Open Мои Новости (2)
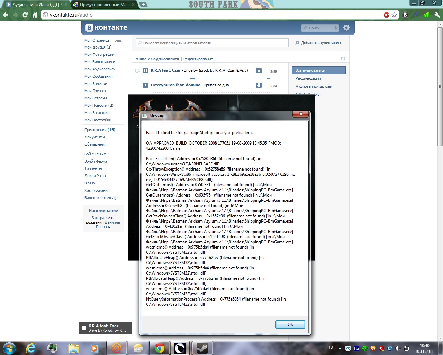 99,105
